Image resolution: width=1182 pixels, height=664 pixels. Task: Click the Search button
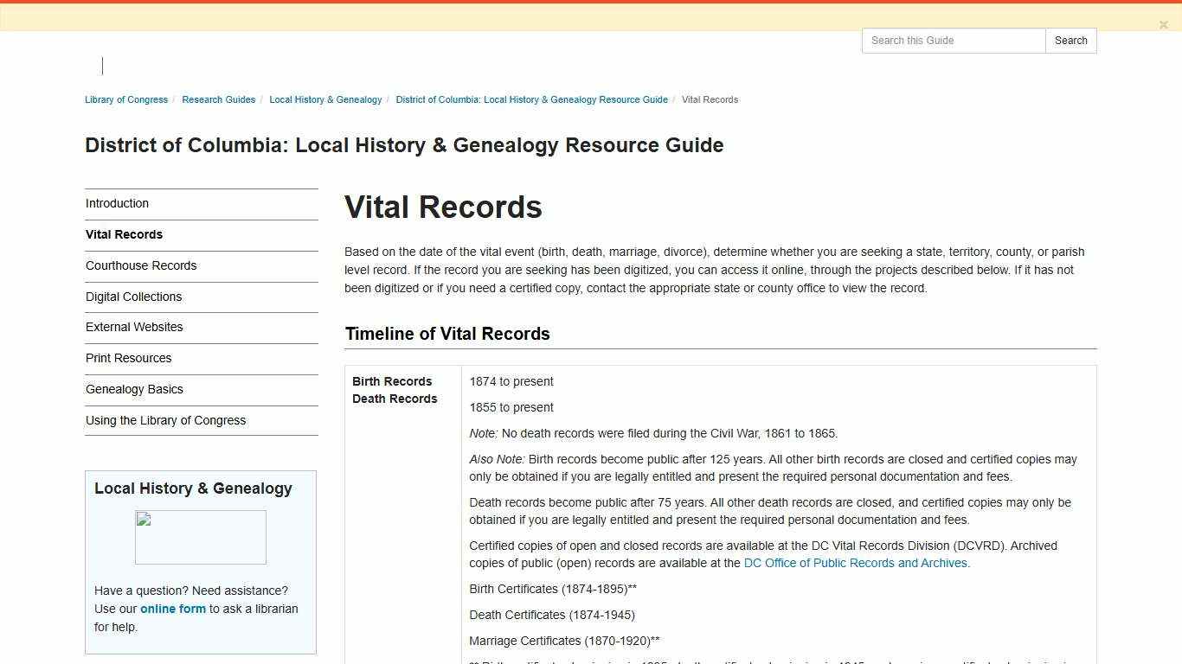(x=1070, y=41)
